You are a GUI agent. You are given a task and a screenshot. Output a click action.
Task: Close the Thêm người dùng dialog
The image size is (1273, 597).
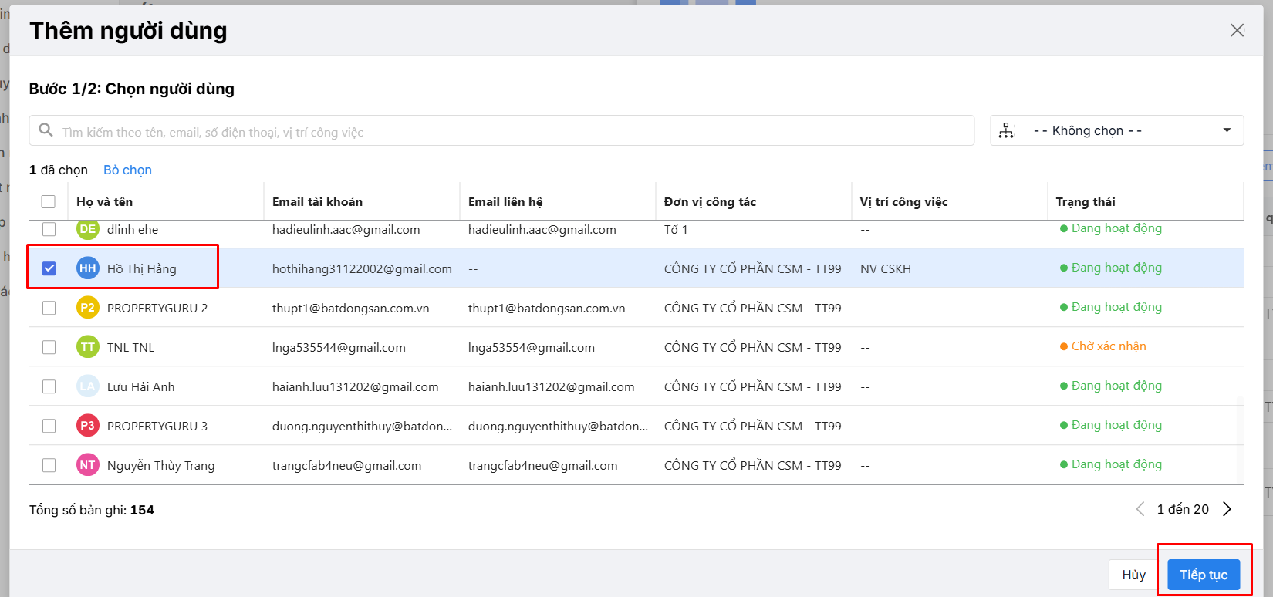1237,30
